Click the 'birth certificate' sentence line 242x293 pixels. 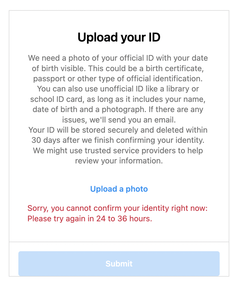[118, 68]
